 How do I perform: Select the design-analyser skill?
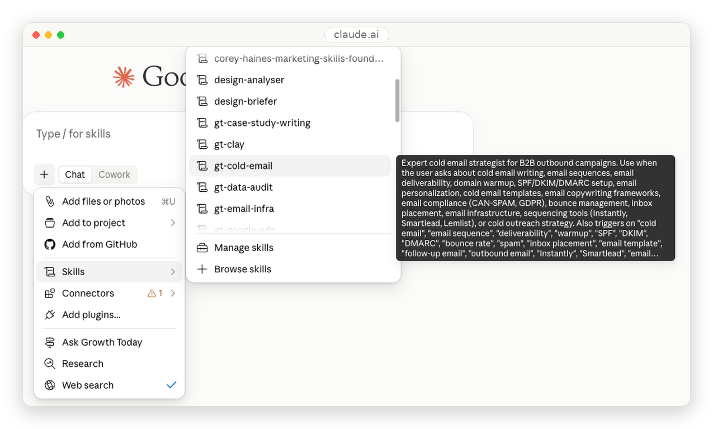[290, 80]
